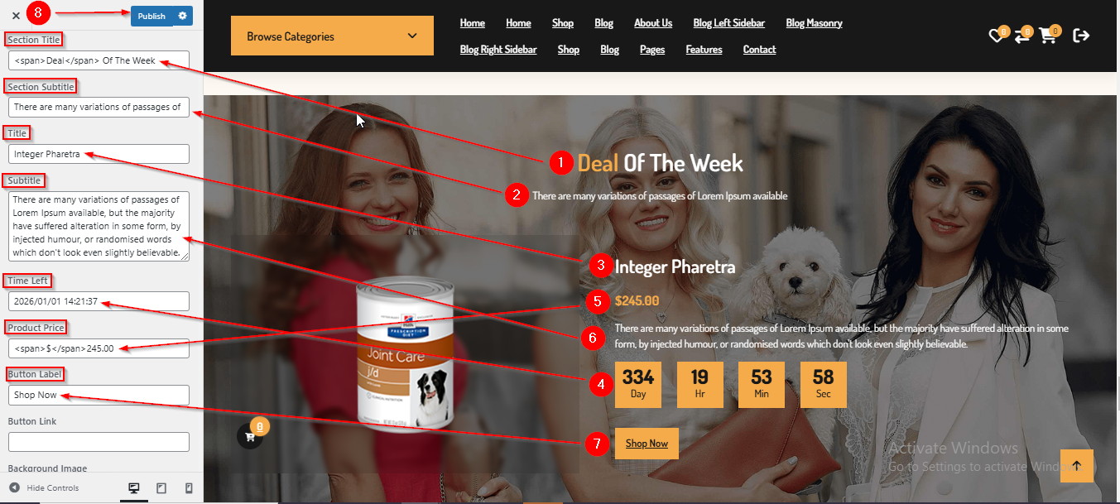
Task: Open the compare arrows icon in header
Action: (x=1022, y=36)
